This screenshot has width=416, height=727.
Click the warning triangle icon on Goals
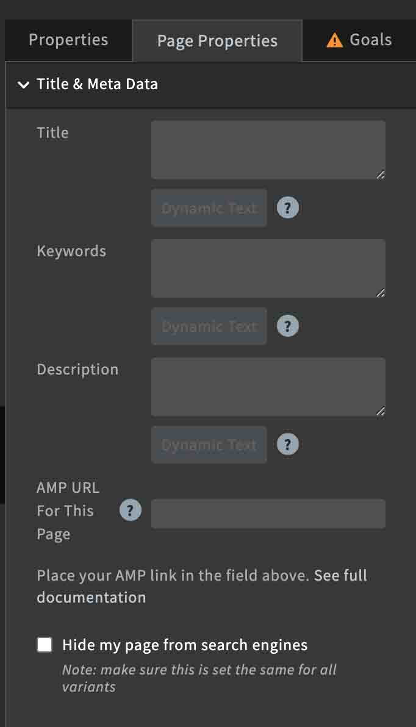tap(334, 40)
